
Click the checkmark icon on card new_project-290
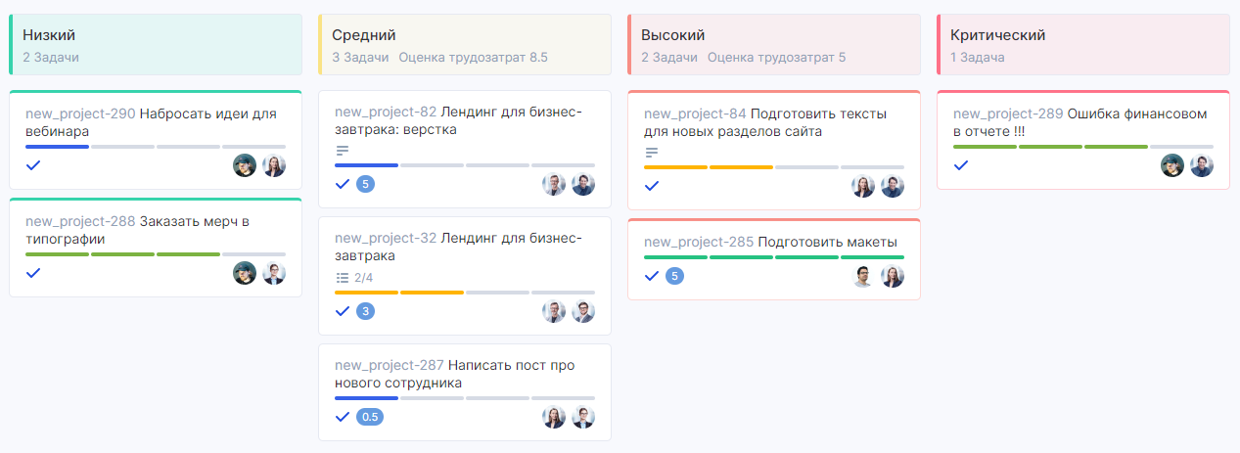[x=33, y=165]
